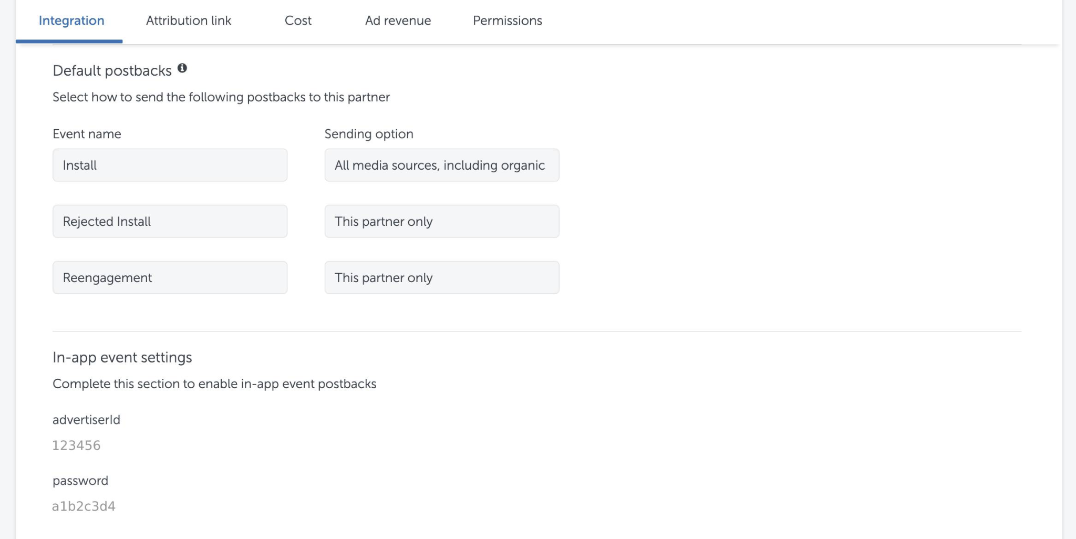1076x539 pixels.
Task: Select the Rejected Install event name field
Action: pos(170,221)
